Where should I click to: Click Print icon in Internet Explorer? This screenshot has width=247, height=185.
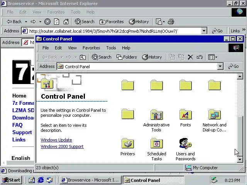coord(171,22)
